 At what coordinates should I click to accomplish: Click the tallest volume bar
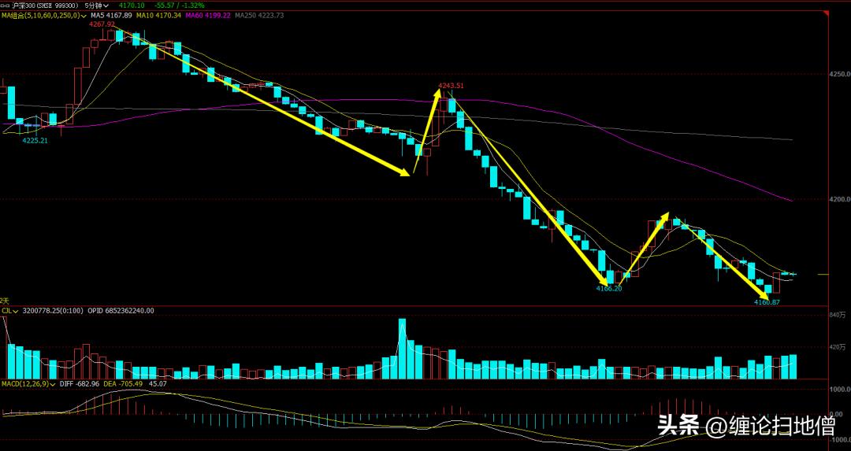[x=402, y=349]
